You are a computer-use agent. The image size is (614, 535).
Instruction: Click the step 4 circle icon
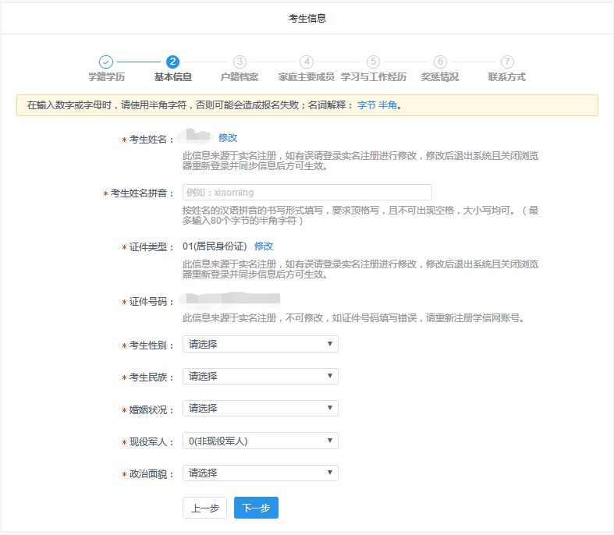pyautogui.click(x=307, y=62)
